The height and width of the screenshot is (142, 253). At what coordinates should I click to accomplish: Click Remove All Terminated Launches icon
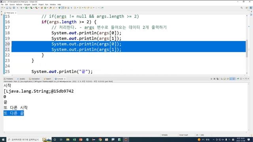[217, 79]
